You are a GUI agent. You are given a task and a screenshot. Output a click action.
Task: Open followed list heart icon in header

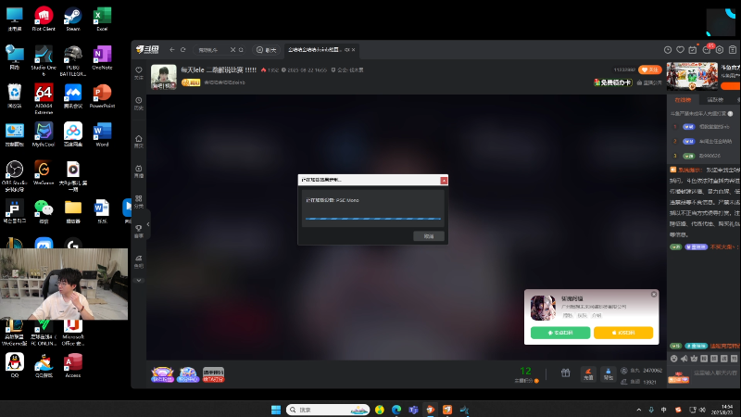[x=680, y=50]
